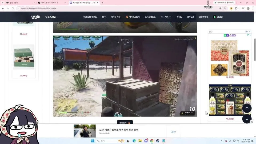Open the 봉누도2 menu item
The width and height of the screenshot is (256, 144).
point(190,17)
